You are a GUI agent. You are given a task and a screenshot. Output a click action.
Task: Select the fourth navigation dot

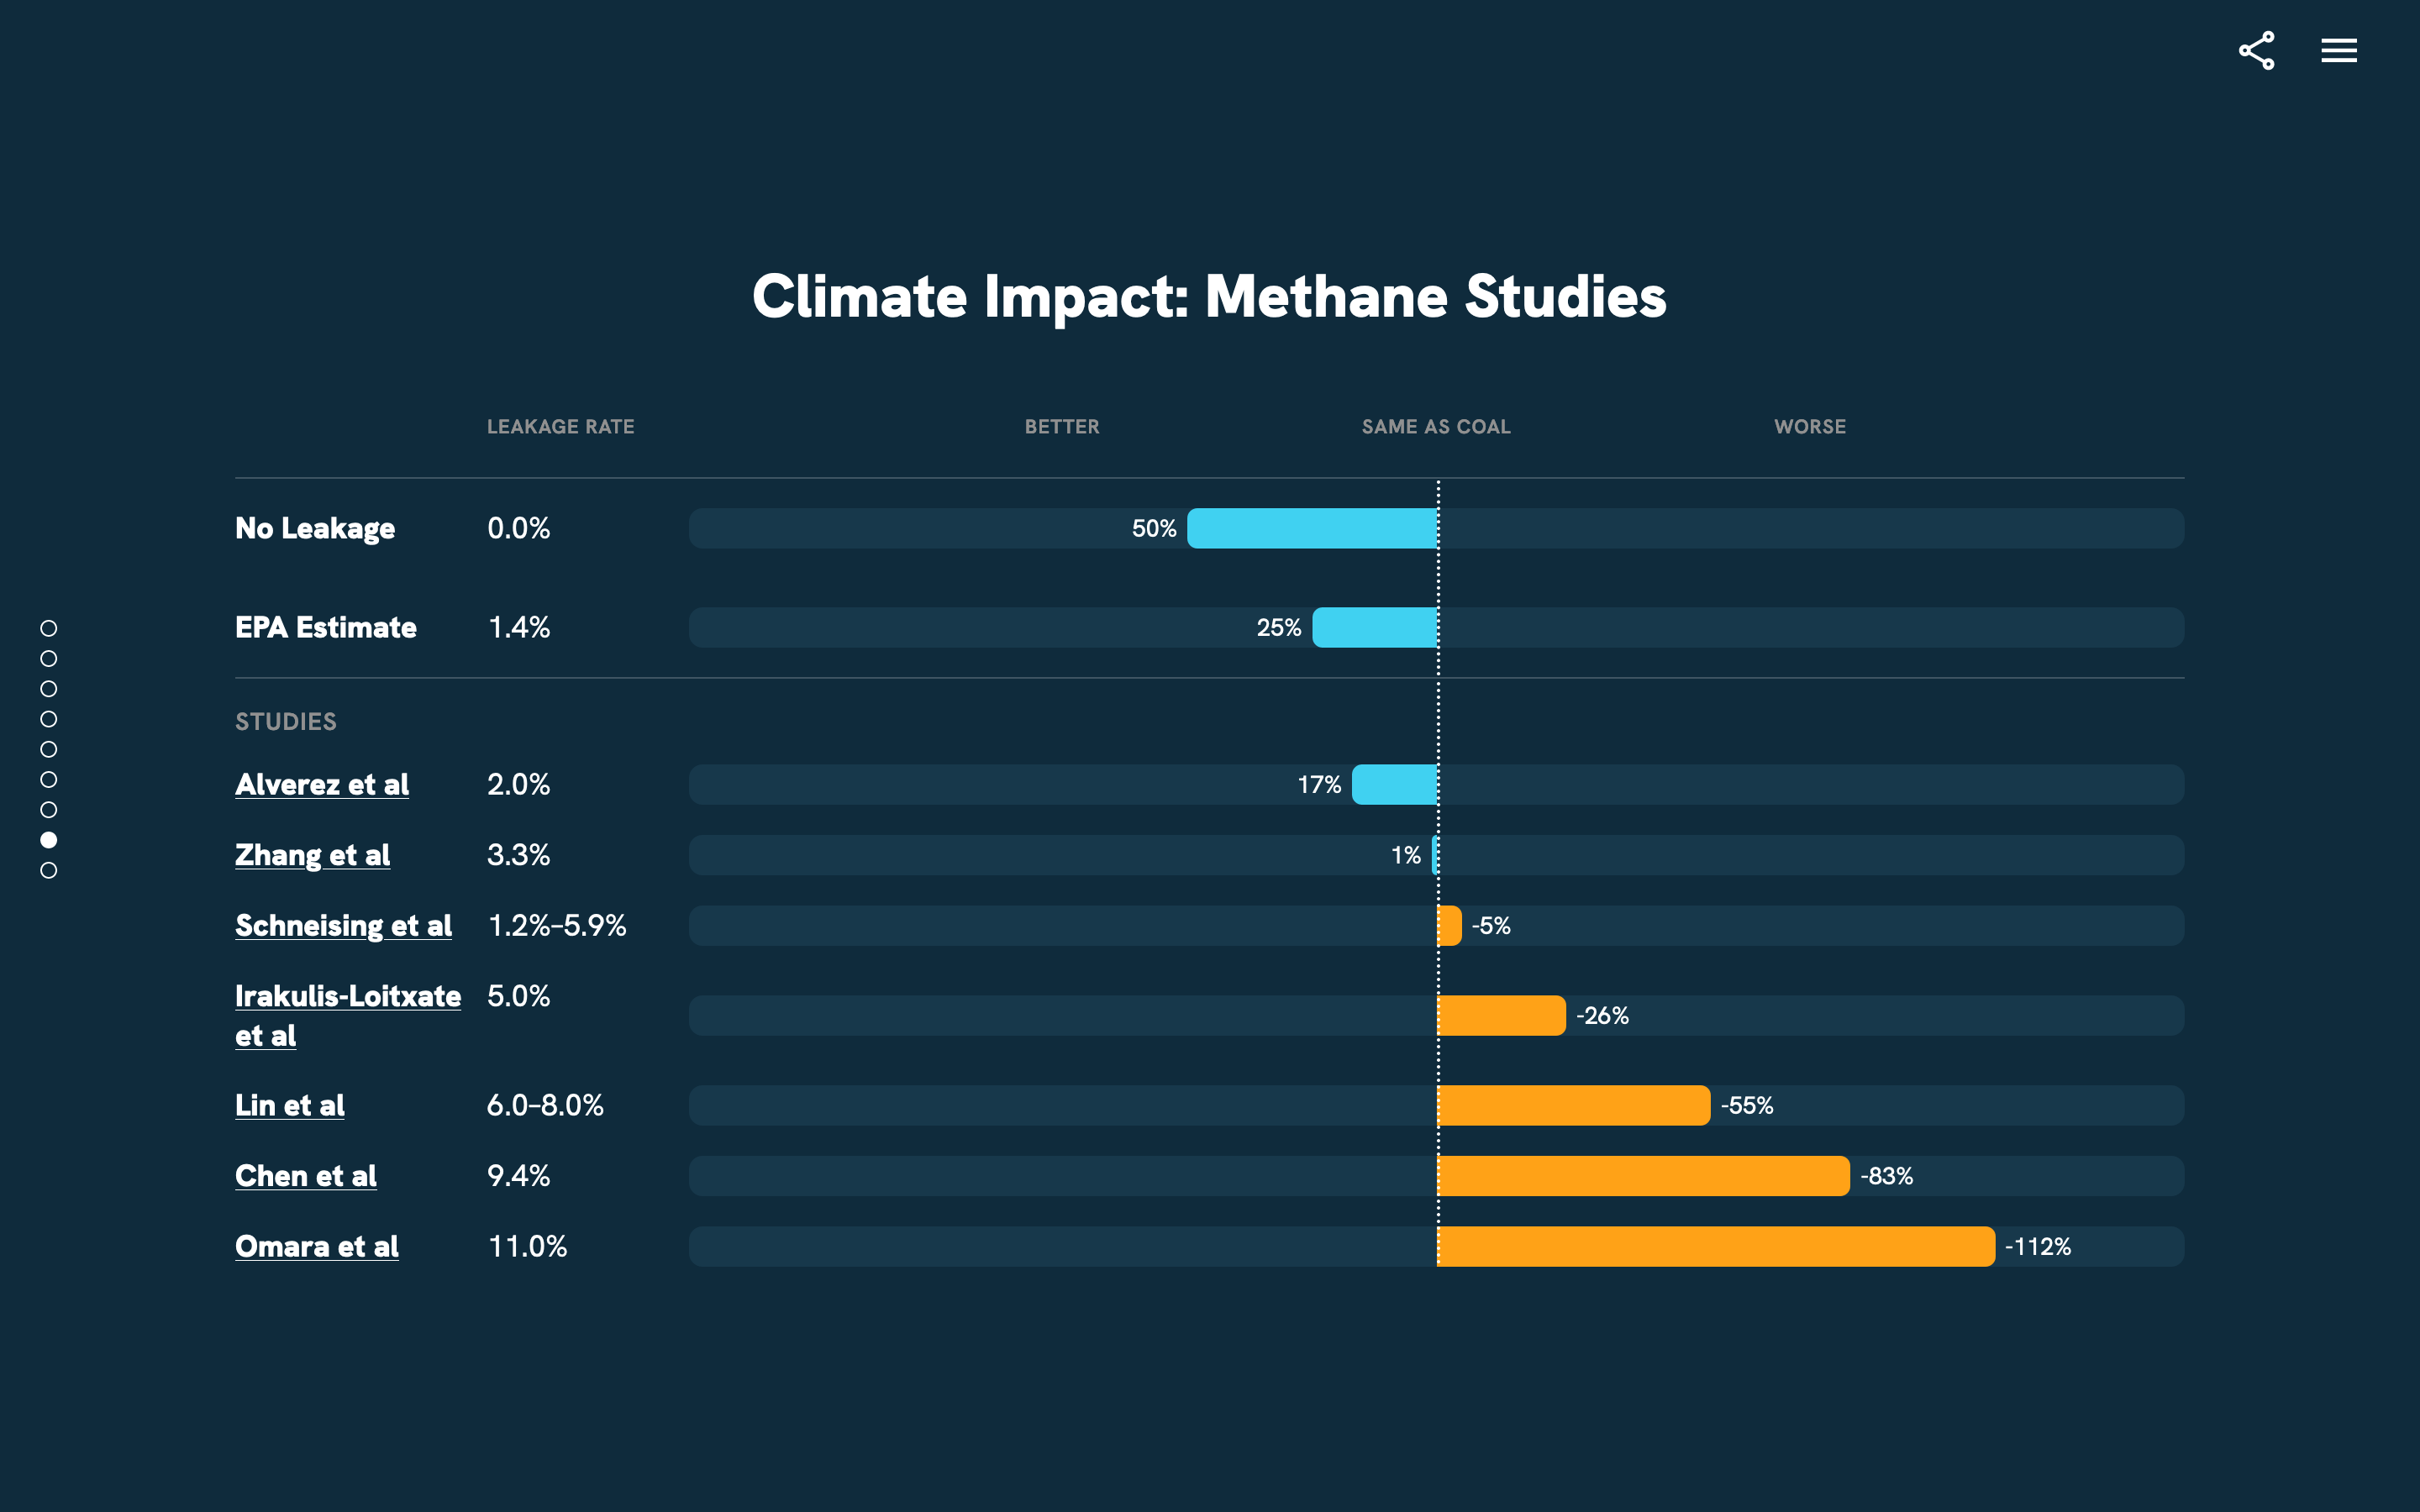tap(47, 719)
